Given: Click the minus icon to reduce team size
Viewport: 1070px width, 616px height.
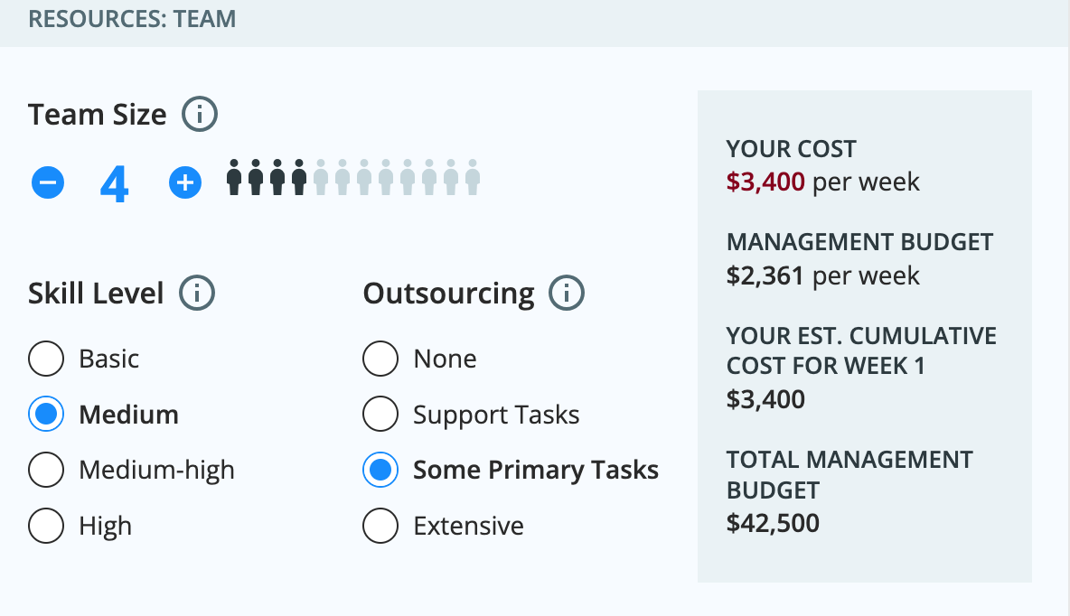Looking at the screenshot, I should click(x=48, y=182).
